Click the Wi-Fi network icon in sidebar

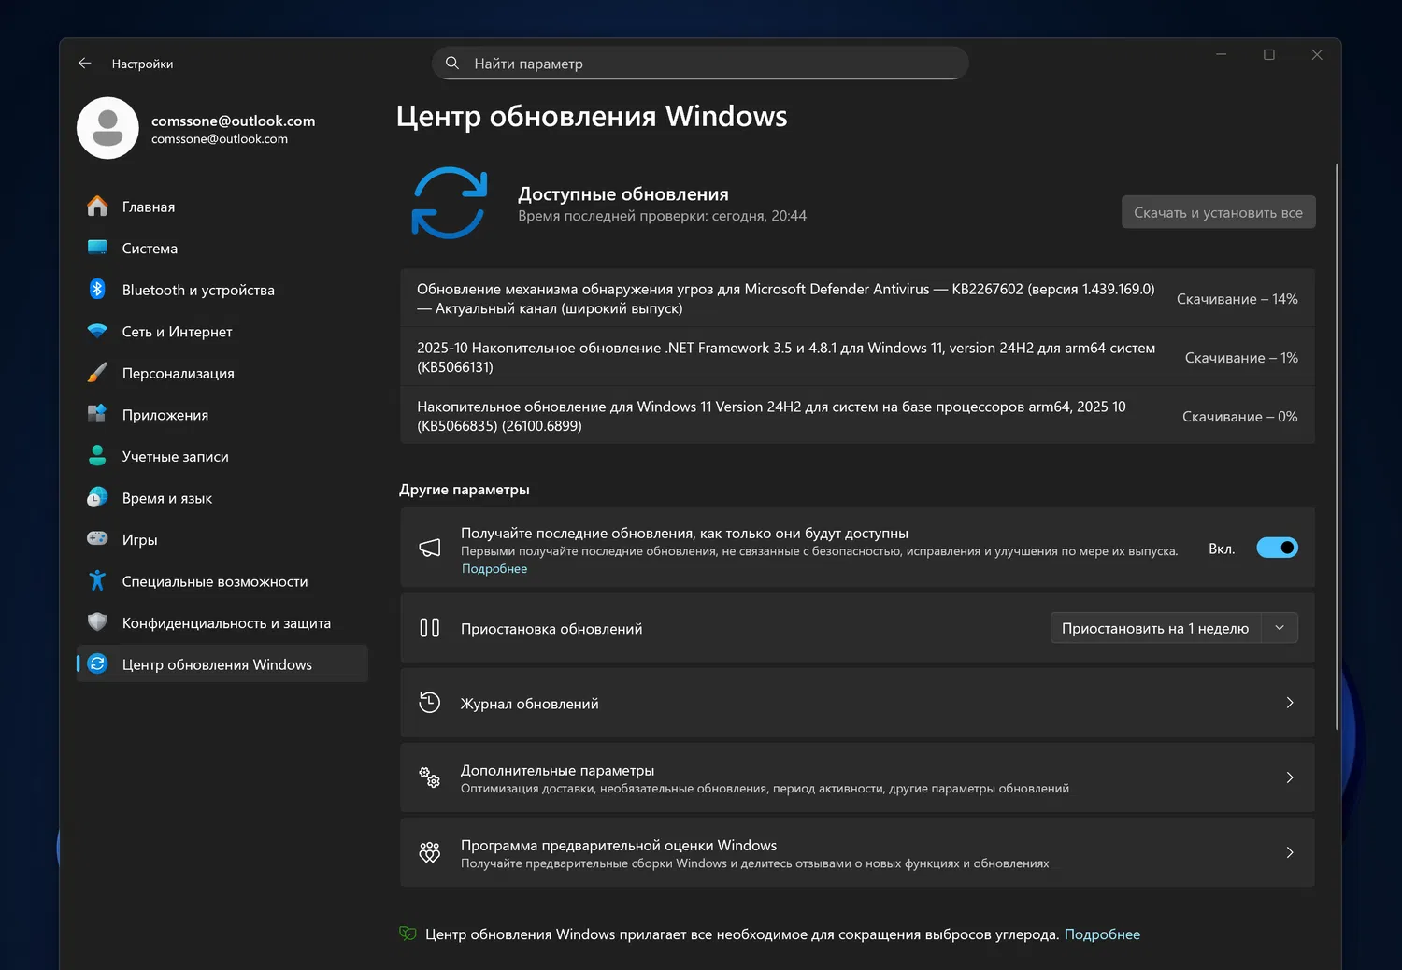point(97,331)
